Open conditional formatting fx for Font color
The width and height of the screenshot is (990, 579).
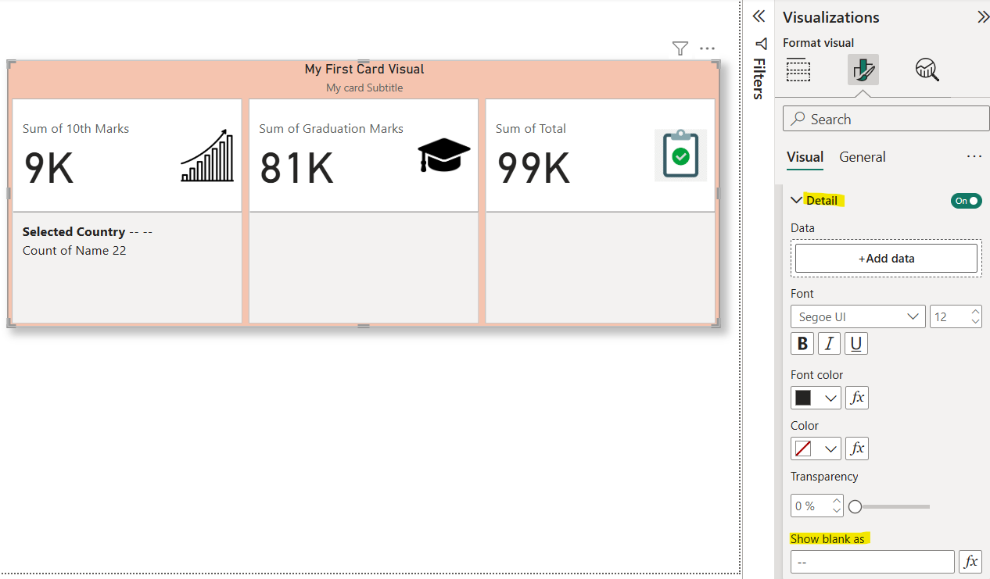(x=857, y=398)
